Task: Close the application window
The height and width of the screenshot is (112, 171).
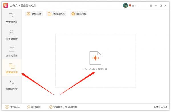Action: [x=166, y=5]
